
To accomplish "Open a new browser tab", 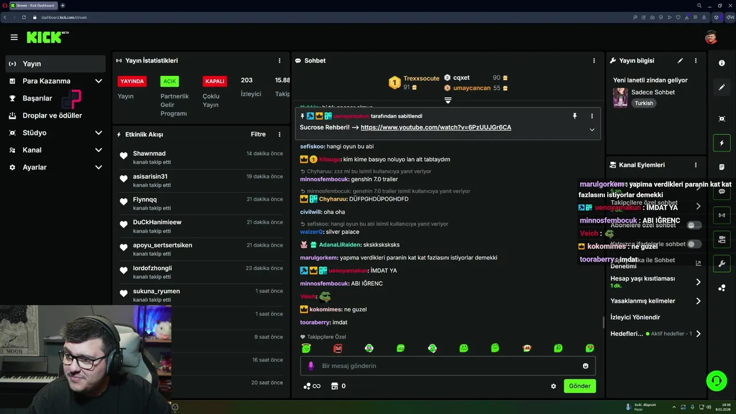I will tap(63, 5).
